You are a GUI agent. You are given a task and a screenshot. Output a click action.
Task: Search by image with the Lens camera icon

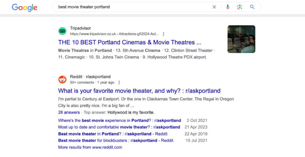point(240,7)
